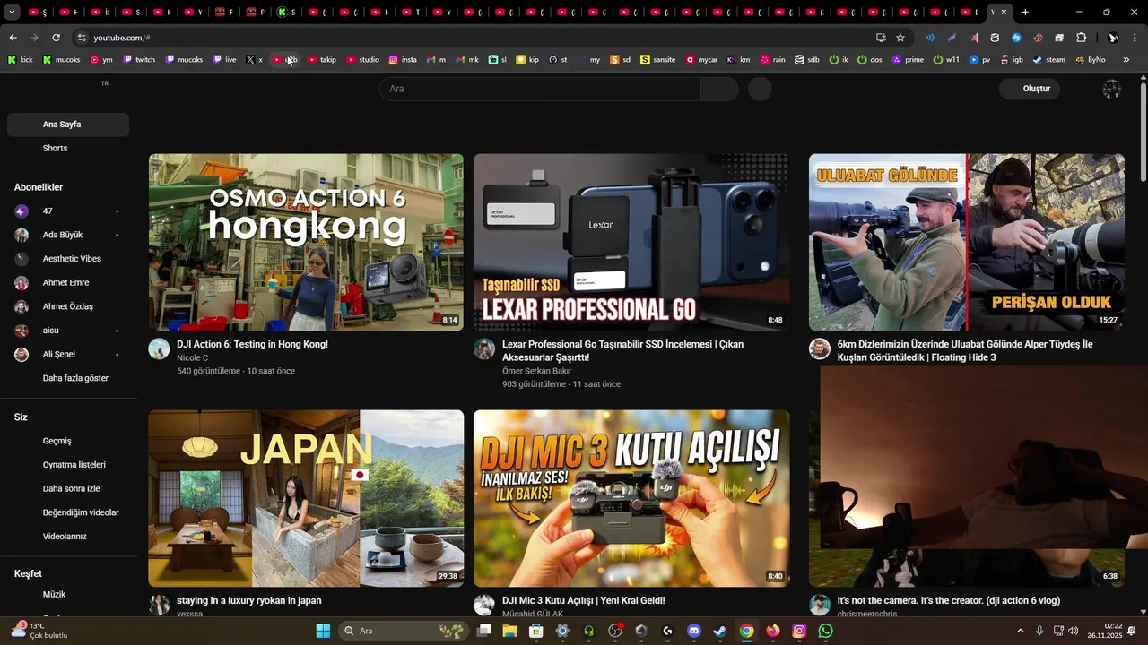Viewport: 1148px width, 645px height.
Task: Open Instagram app from the taskbar
Action: tap(799, 631)
